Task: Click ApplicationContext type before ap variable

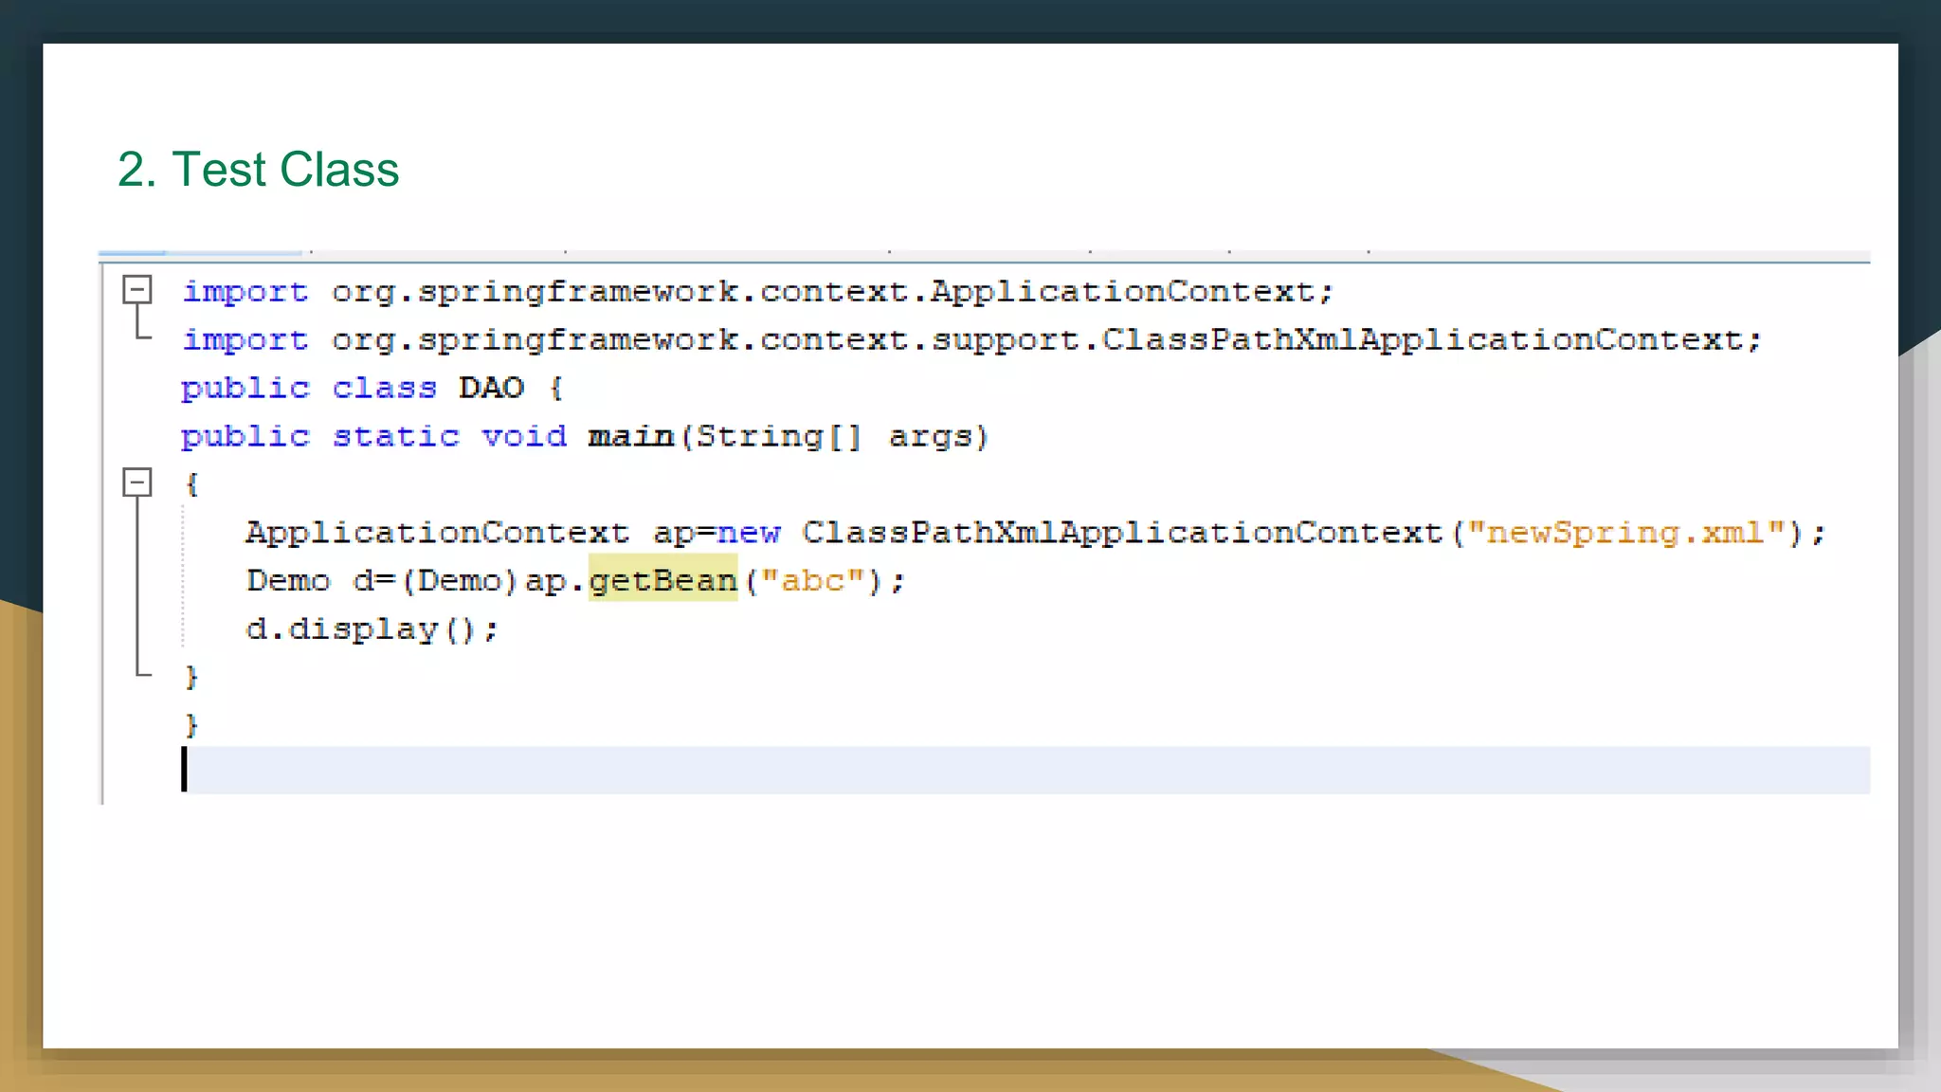Action: point(437,533)
